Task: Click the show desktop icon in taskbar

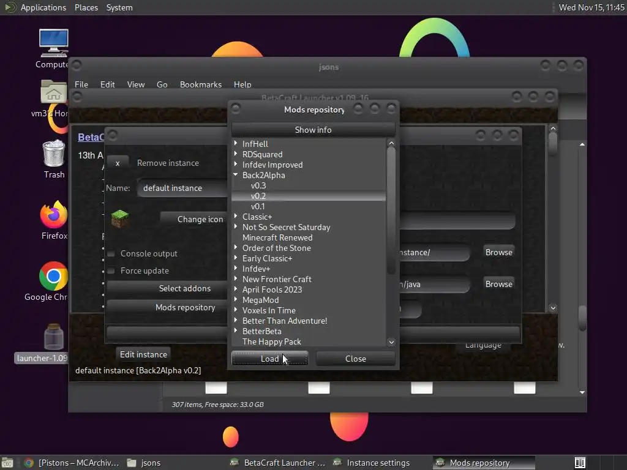Action: (x=7, y=463)
